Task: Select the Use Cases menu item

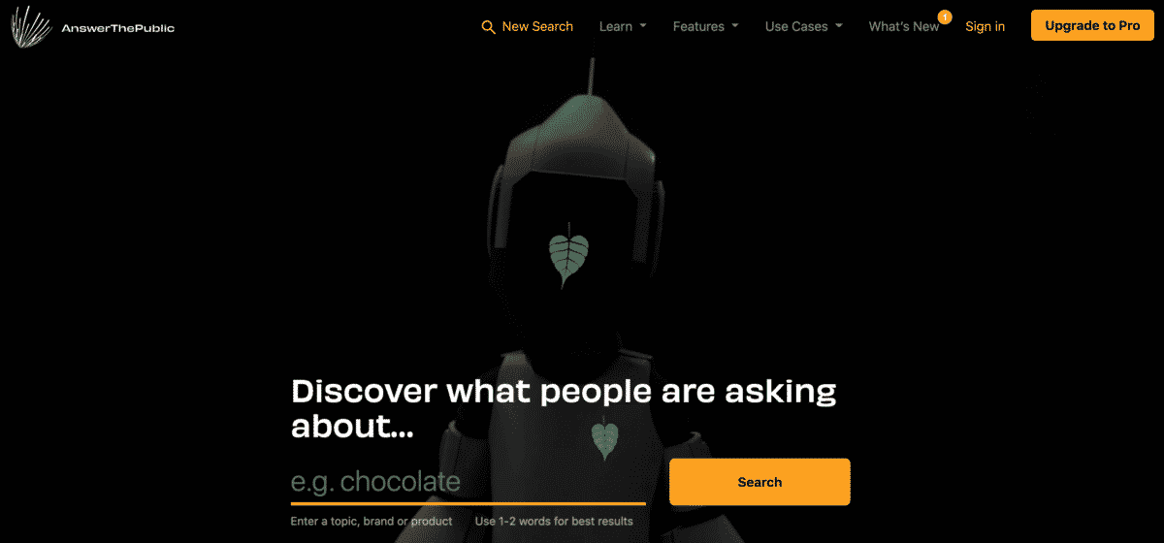Action: click(803, 26)
